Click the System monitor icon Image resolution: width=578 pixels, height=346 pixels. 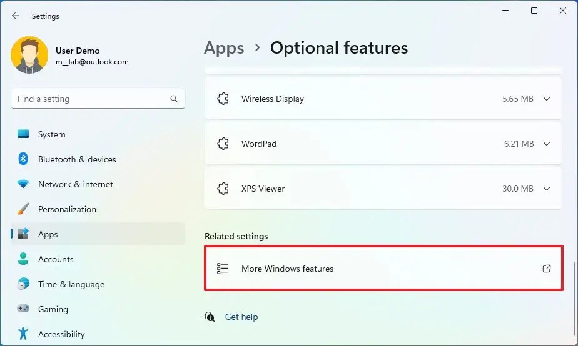tap(23, 134)
